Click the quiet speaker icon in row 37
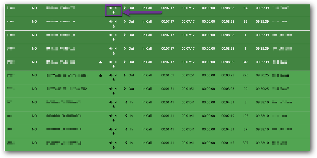 tap(116, 129)
